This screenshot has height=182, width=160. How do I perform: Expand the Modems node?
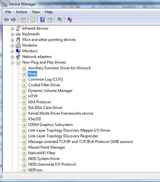(x=12, y=46)
